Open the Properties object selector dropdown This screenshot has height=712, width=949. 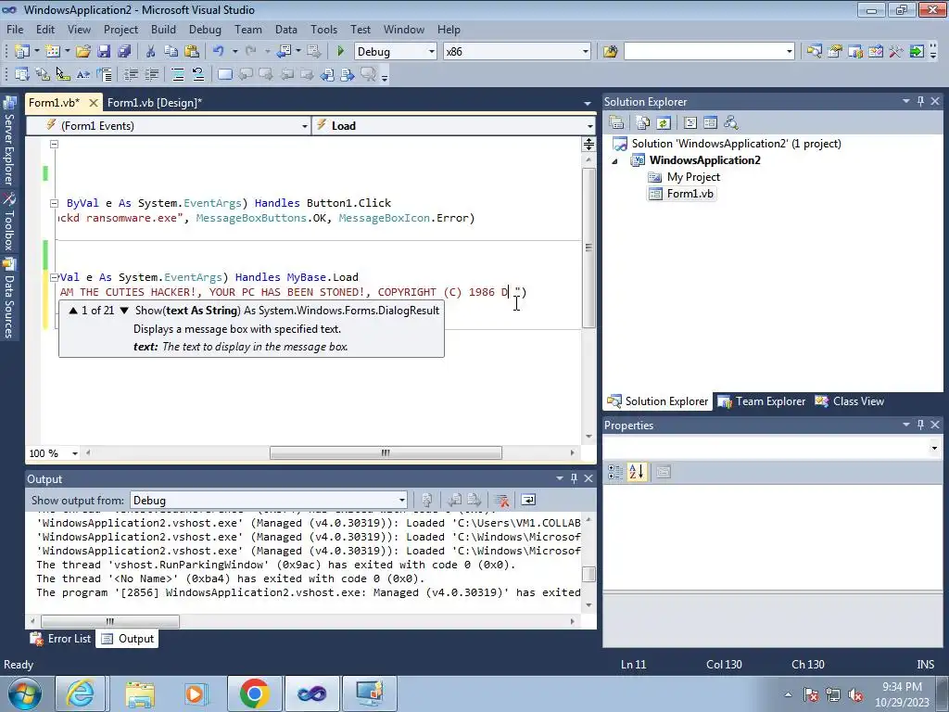click(x=934, y=449)
